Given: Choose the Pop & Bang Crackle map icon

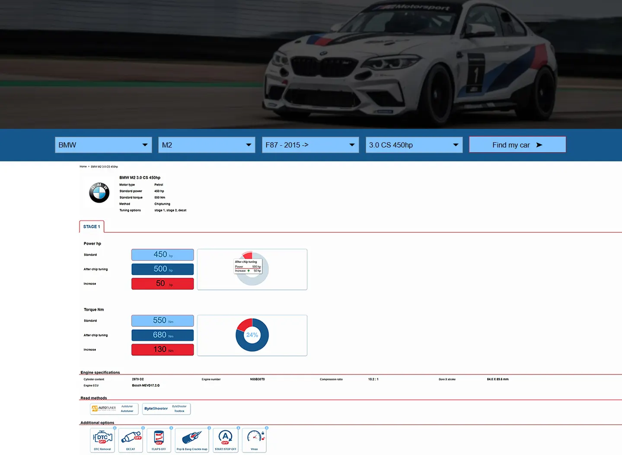Looking at the screenshot, I should tap(192, 438).
